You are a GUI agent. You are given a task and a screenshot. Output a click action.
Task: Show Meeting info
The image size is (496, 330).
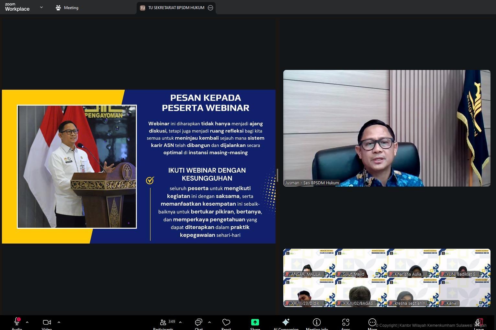point(317,322)
